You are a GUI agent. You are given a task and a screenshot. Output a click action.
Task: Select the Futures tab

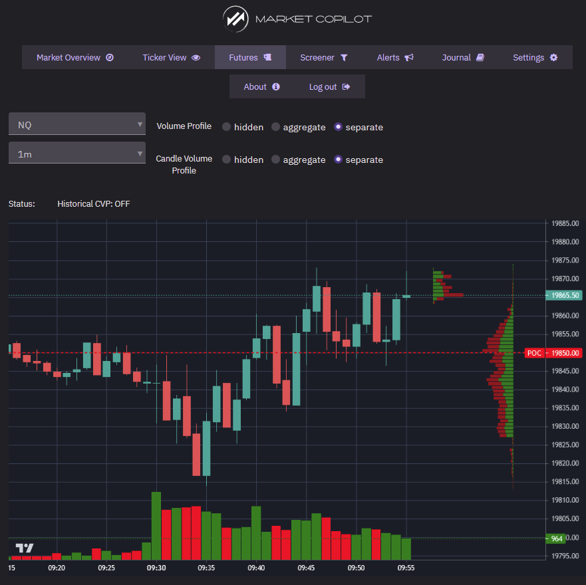click(250, 58)
